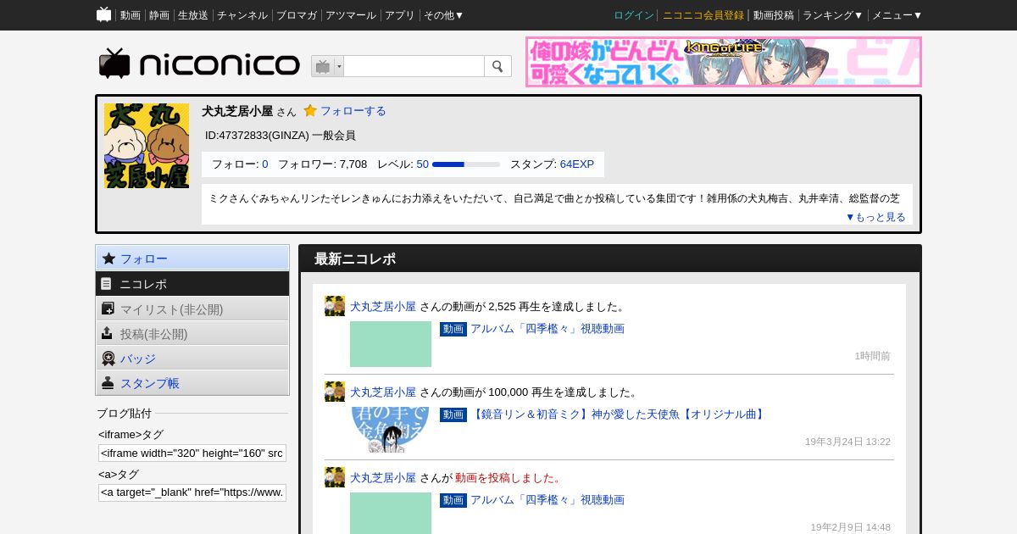Open the アプリ top menu item
1017x534 pixels.
[400, 15]
